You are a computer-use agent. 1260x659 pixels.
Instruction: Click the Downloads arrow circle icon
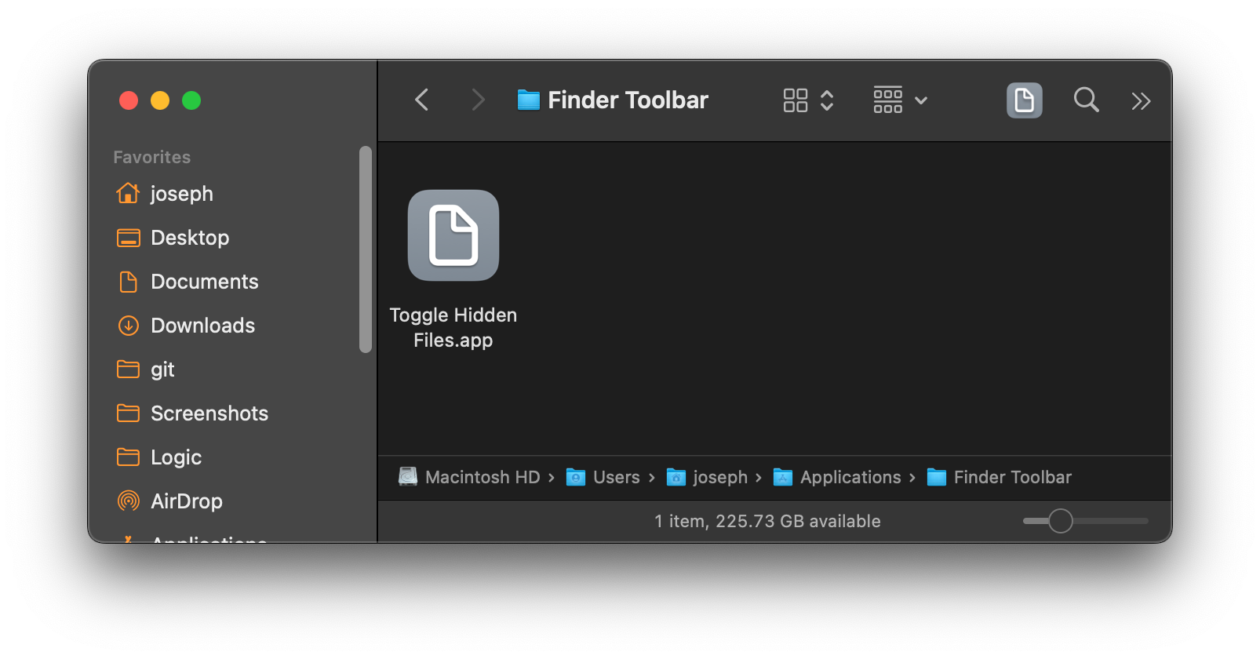pyautogui.click(x=129, y=326)
